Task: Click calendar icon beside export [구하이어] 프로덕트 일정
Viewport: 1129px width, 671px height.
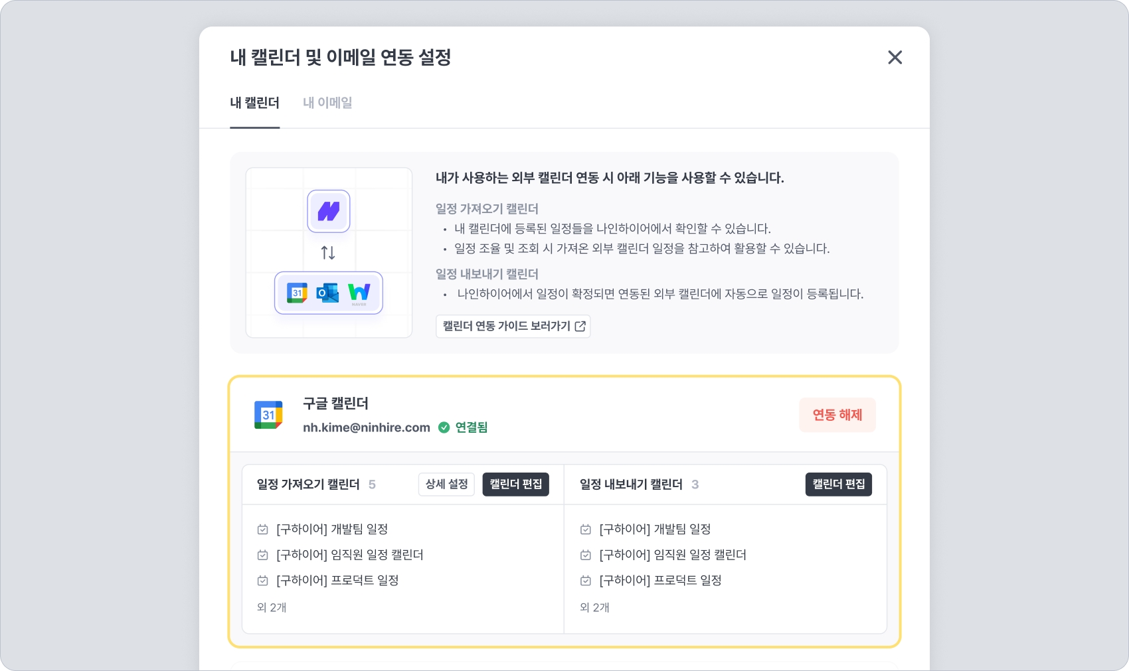Action: pyautogui.click(x=585, y=581)
